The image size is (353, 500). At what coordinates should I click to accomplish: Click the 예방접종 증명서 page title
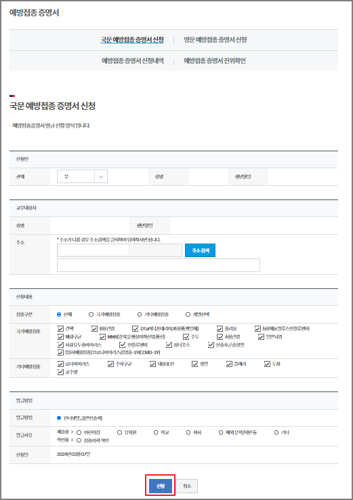point(34,12)
